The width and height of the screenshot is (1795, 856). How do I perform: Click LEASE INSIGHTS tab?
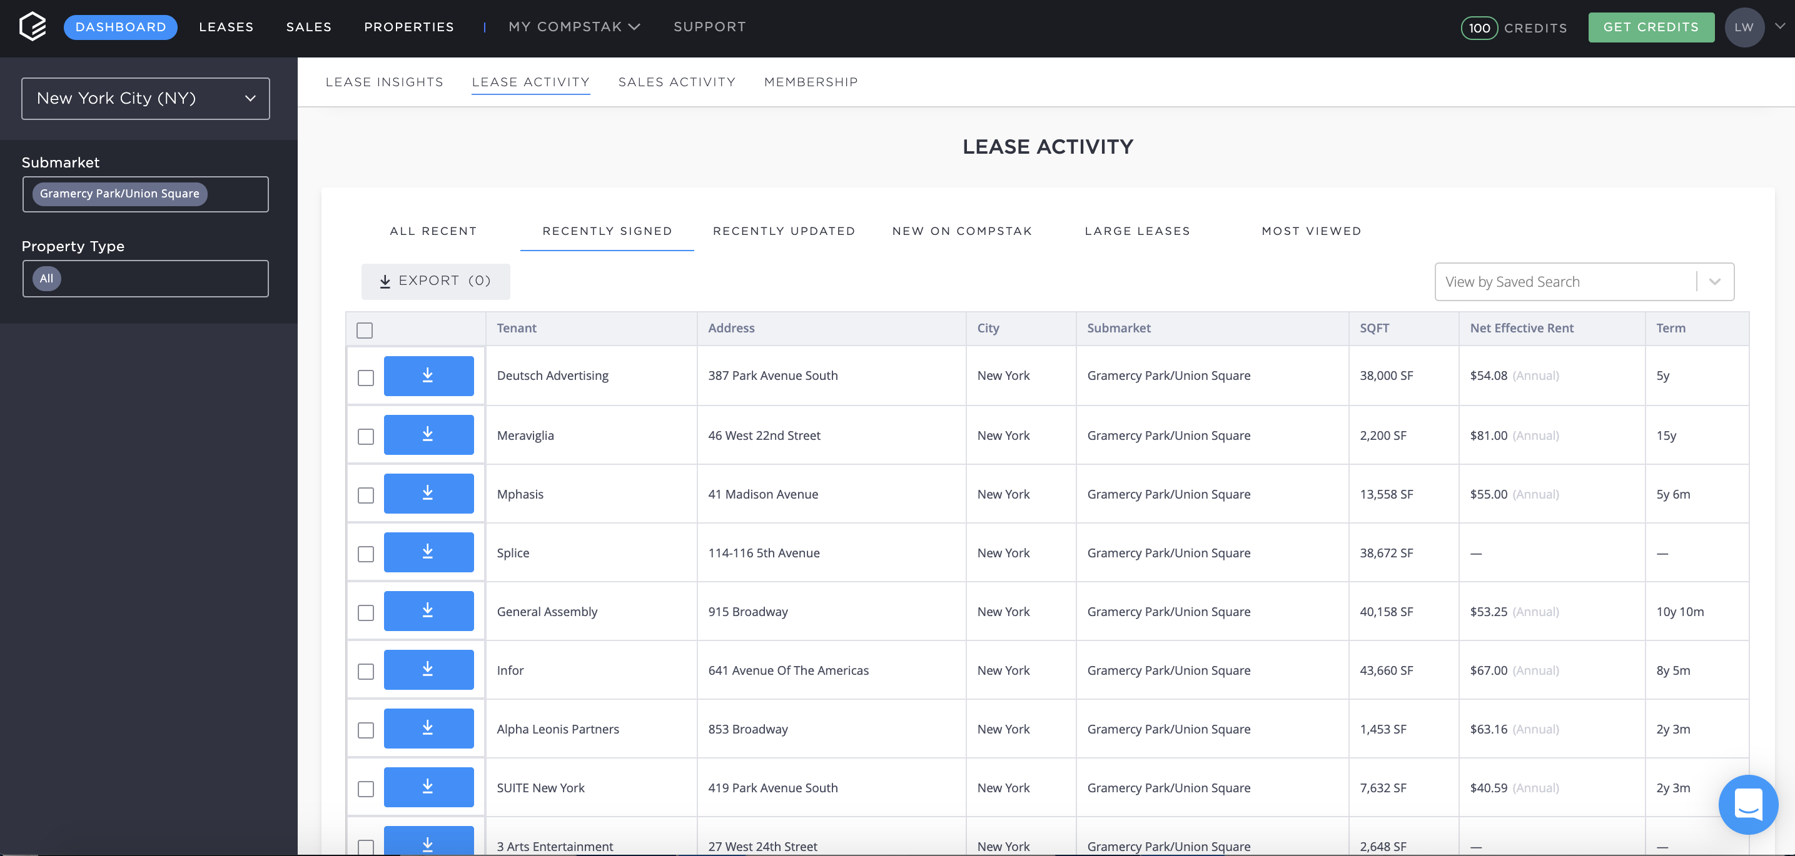[x=385, y=81]
